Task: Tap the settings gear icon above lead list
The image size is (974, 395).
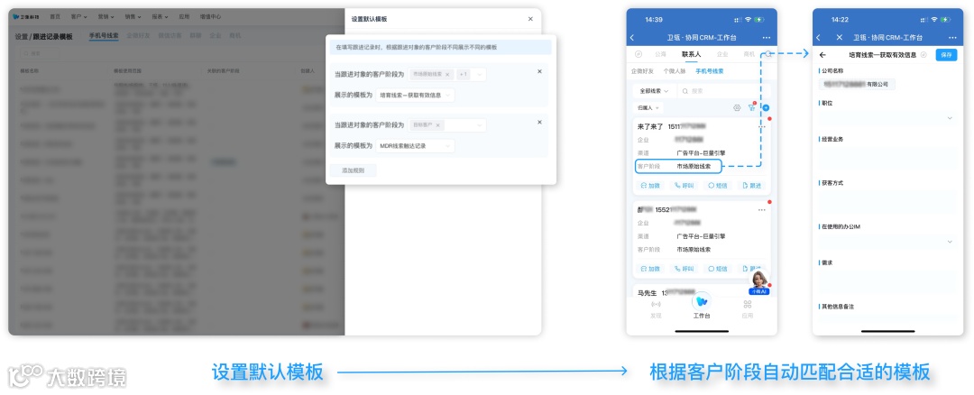Action: click(x=737, y=108)
